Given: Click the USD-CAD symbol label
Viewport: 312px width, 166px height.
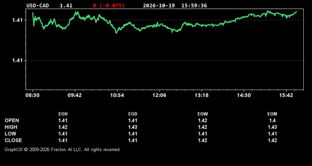Looking at the screenshot, I should tap(37, 5).
